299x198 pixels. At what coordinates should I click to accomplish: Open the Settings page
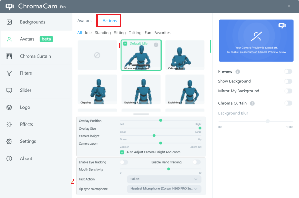28,141
